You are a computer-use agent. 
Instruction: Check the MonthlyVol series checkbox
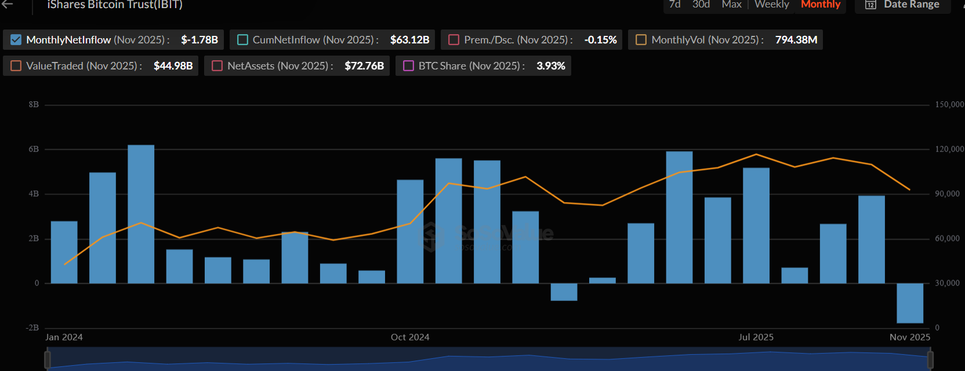(641, 40)
